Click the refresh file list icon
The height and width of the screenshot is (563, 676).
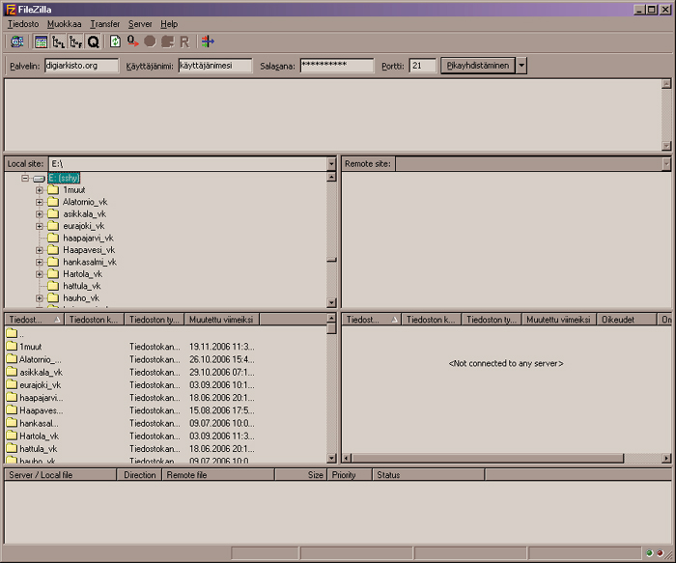pos(115,42)
